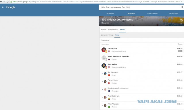Open athlete Лилли Кинг

pyautogui.click(x=112, y=48)
